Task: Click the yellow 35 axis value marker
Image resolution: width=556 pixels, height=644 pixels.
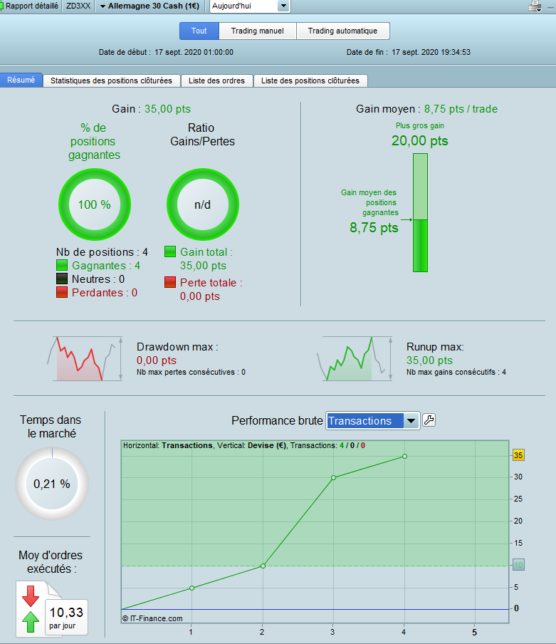Action: (x=518, y=455)
